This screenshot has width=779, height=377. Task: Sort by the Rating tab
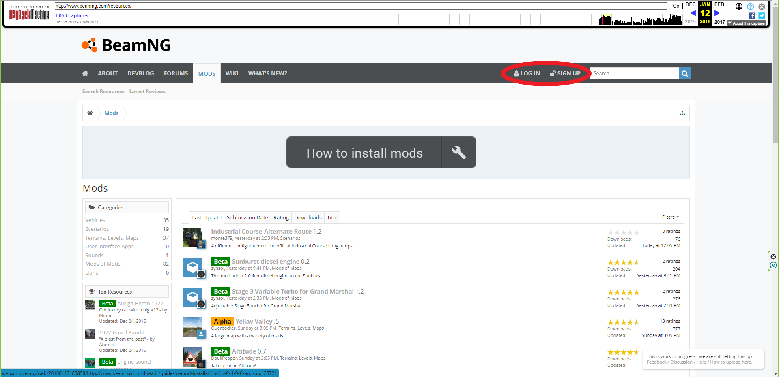281,217
